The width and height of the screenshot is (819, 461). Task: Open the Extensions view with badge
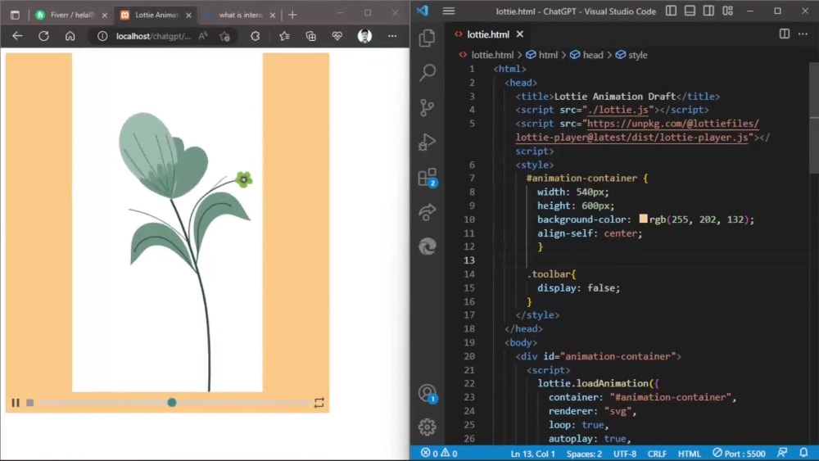tap(428, 178)
